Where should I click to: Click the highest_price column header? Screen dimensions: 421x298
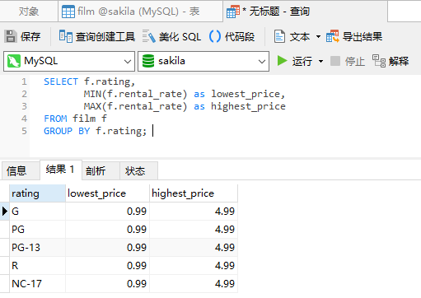coord(194,193)
